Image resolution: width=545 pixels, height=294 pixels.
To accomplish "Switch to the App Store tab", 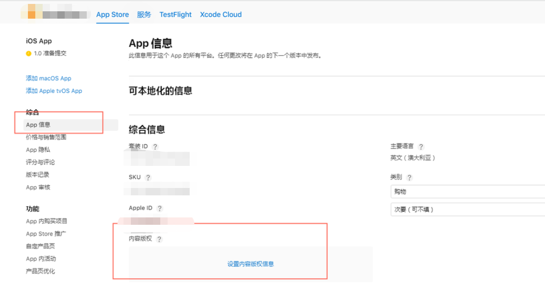I will 113,15.
